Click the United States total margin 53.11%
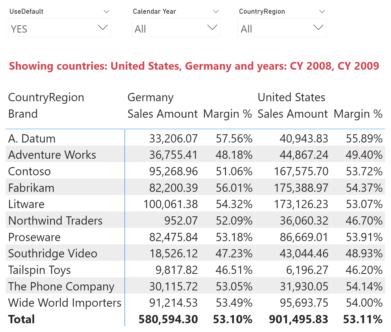 pos(363,319)
